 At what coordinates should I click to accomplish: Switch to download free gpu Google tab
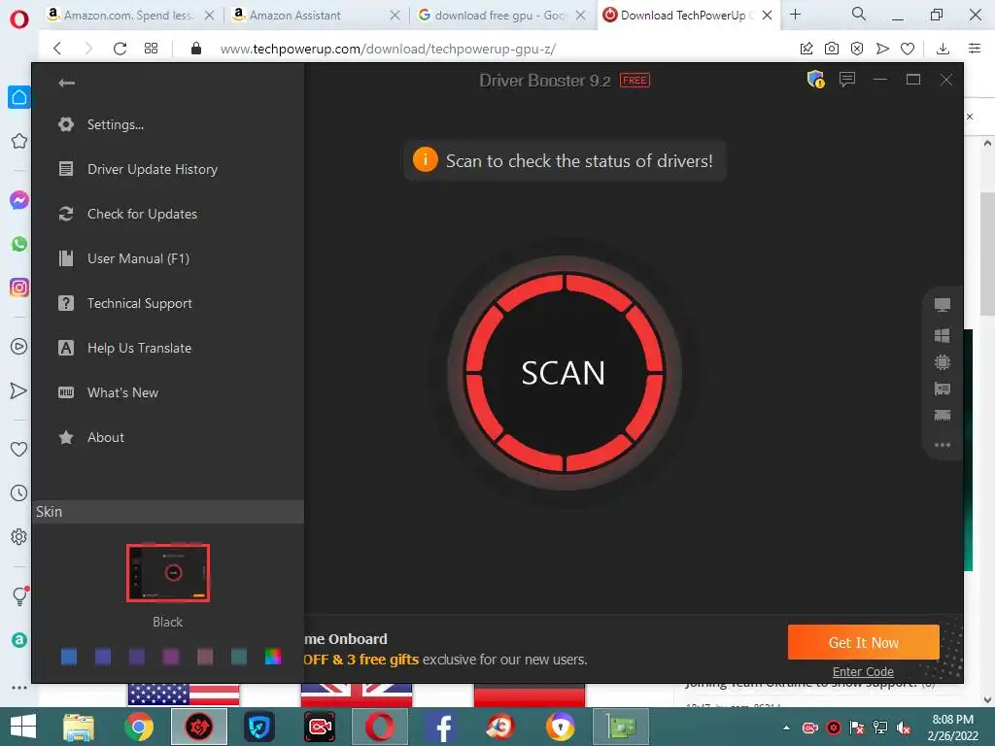501,16
